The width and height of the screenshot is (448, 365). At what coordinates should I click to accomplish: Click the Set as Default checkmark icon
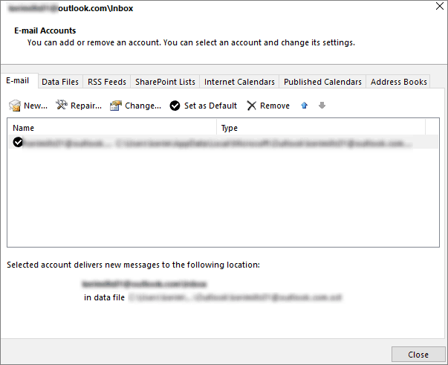pyautogui.click(x=175, y=106)
